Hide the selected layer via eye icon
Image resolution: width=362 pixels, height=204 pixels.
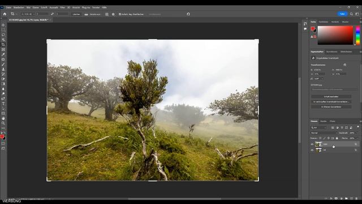[312, 144]
